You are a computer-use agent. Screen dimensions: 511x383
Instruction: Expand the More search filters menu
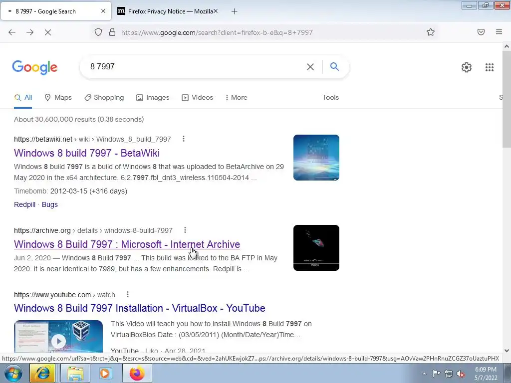click(x=236, y=97)
